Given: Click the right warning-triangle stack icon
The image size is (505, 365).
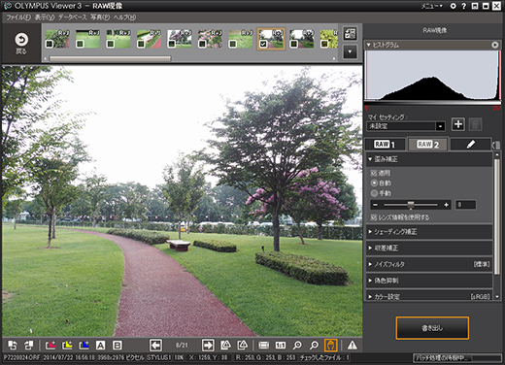Looking at the screenshot, I should (x=243, y=346).
